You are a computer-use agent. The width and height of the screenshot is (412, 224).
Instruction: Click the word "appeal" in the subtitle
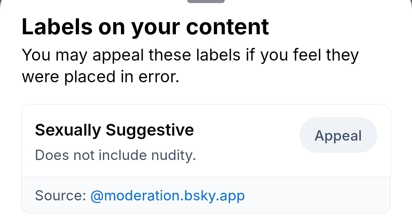pyautogui.click(x=118, y=56)
